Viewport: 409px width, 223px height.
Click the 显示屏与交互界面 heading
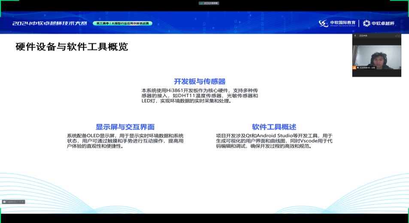(125, 127)
